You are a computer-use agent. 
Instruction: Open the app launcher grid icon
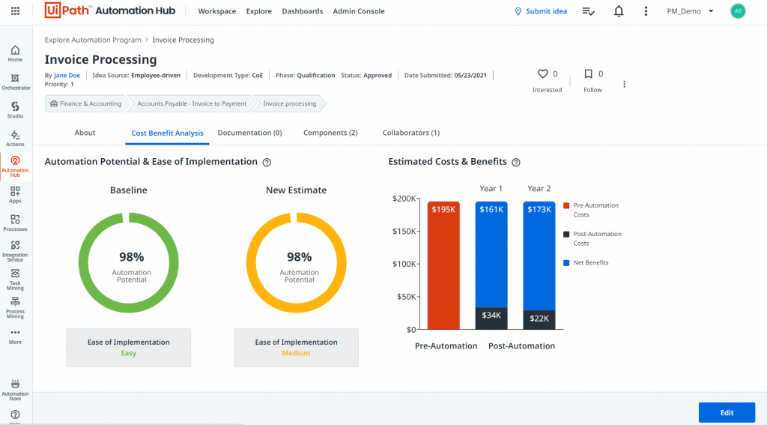(x=15, y=10)
